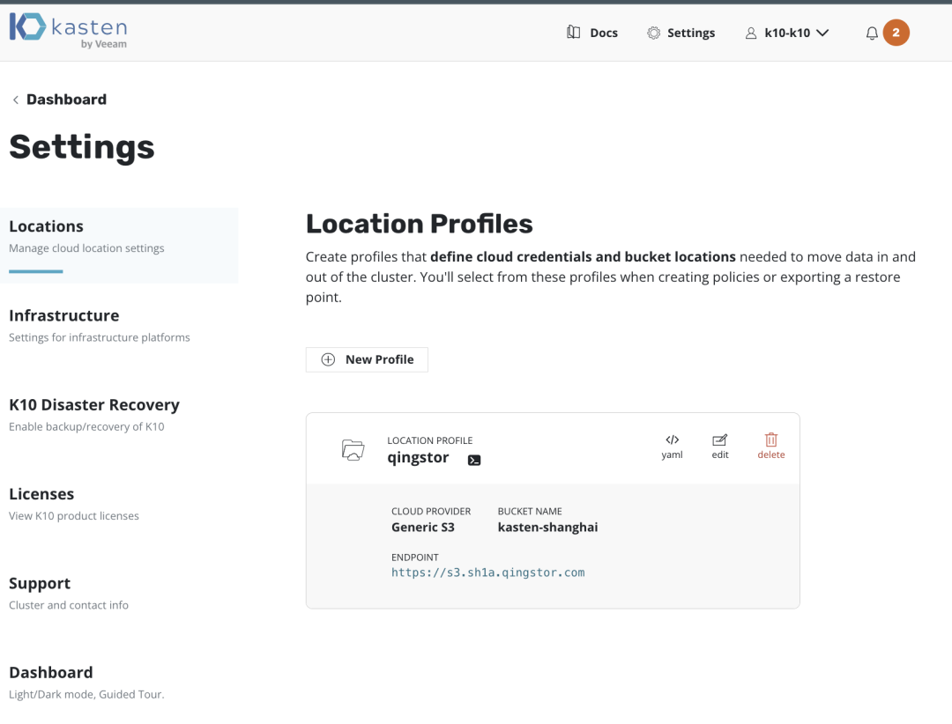Click the qingstor profile name
The height and width of the screenshot is (724, 952).
tap(419, 458)
